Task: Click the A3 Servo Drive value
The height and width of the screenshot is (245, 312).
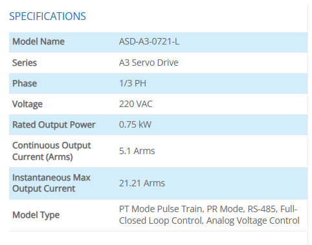Action: (x=149, y=63)
